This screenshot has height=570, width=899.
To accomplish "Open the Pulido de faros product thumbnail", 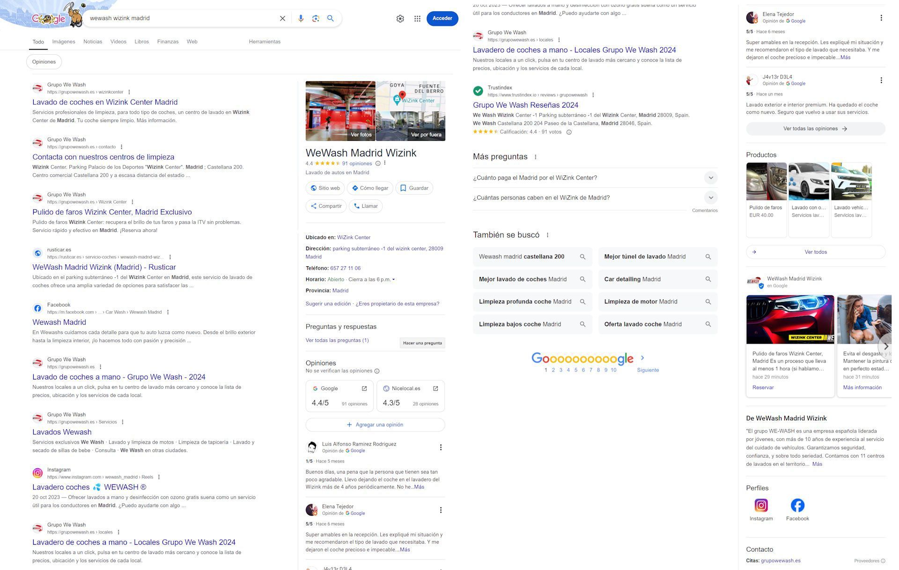I will click(766, 182).
